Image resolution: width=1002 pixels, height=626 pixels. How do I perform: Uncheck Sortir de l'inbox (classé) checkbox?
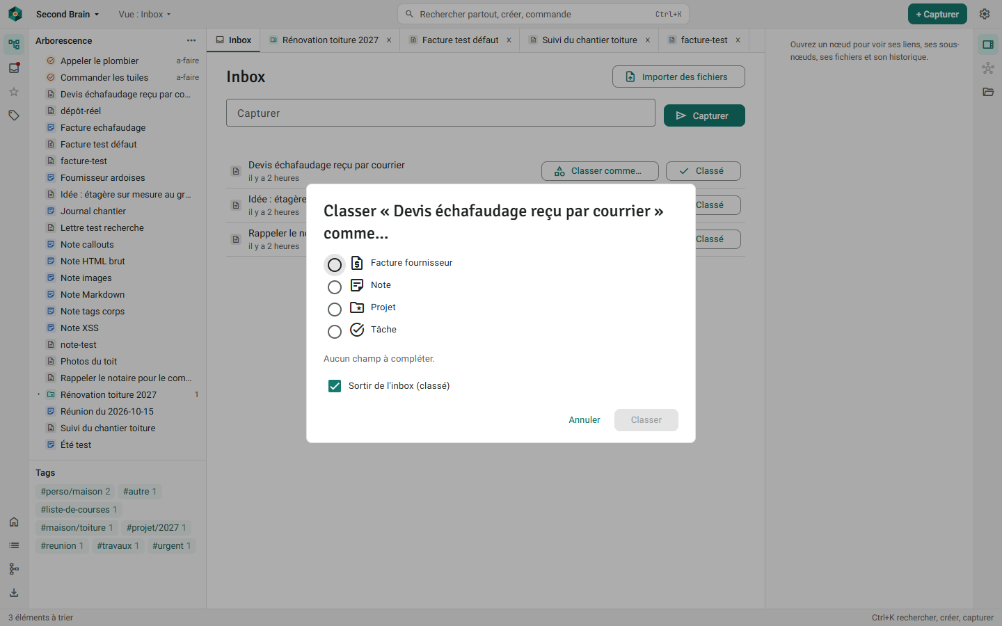pyautogui.click(x=335, y=386)
